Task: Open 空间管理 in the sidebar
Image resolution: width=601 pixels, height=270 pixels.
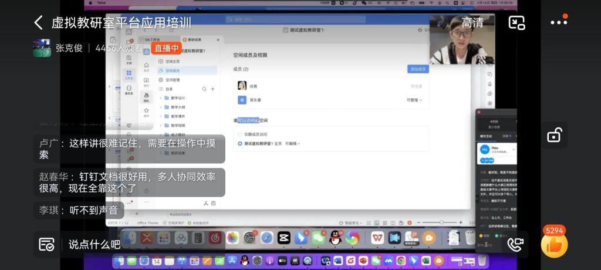Action: [172, 80]
